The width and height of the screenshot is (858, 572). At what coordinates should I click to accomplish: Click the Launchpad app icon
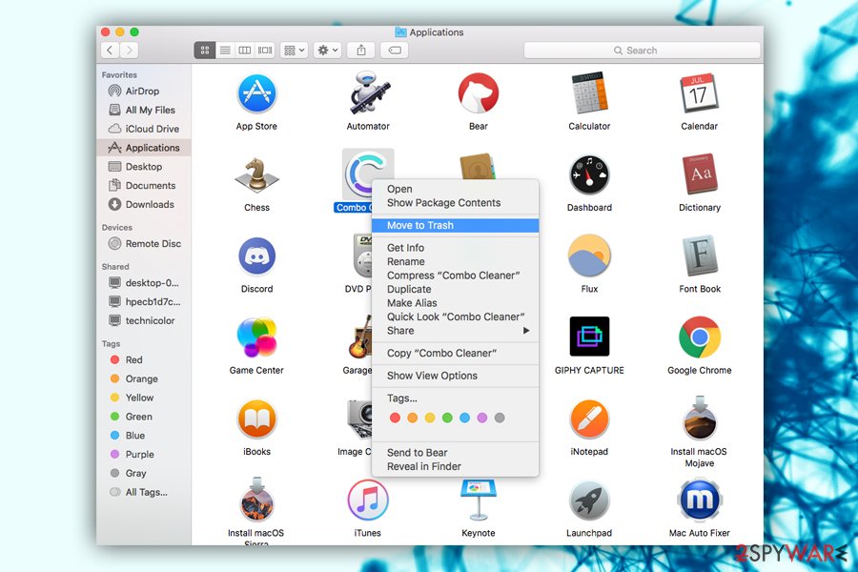click(589, 500)
